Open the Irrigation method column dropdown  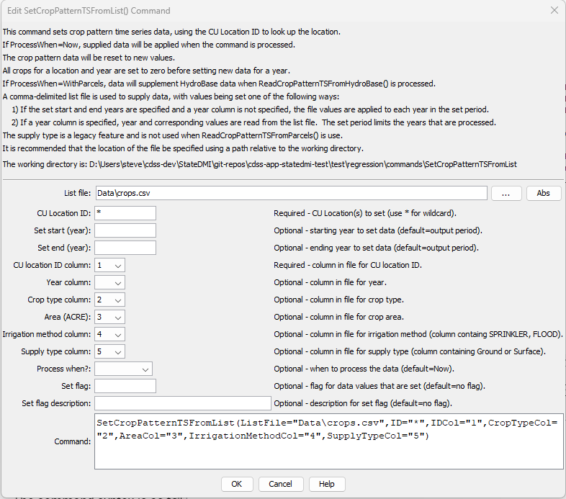(x=109, y=334)
